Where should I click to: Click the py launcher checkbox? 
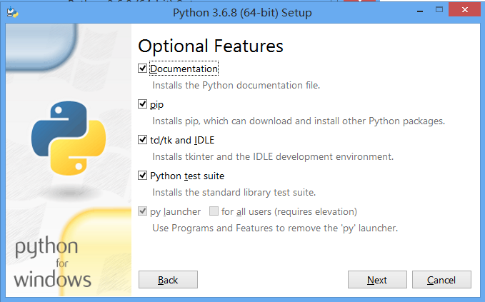click(x=143, y=211)
